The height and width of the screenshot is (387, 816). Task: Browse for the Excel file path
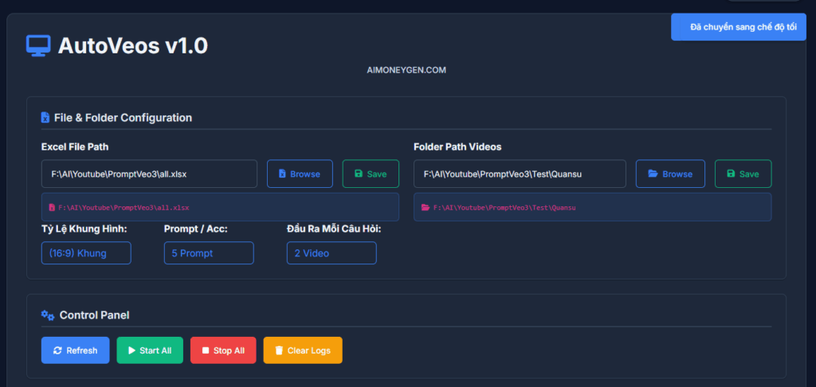pyautogui.click(x=299, y=174)
